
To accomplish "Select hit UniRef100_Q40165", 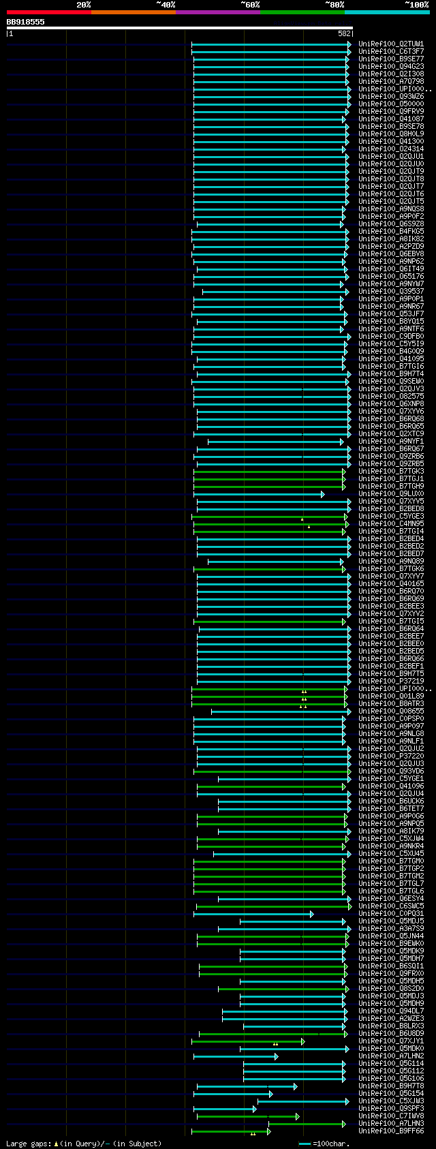I will tap(391, 583).
